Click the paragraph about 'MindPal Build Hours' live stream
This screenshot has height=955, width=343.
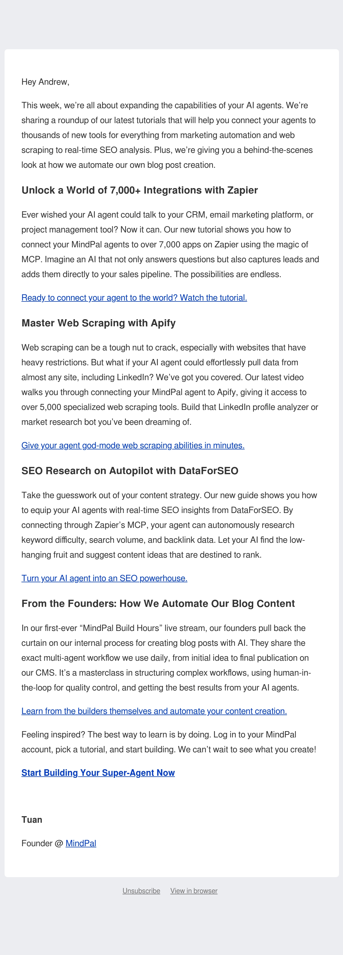pyautogui.click(x=166, y=657)
